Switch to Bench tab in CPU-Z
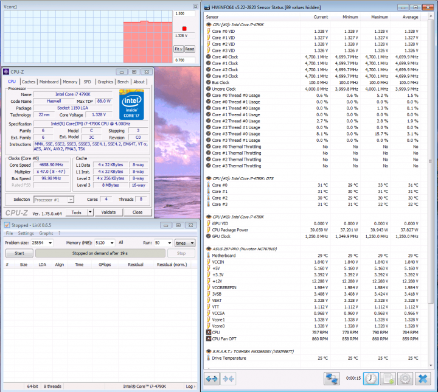Screen dimensions: 438x392 tap(123, 82)
